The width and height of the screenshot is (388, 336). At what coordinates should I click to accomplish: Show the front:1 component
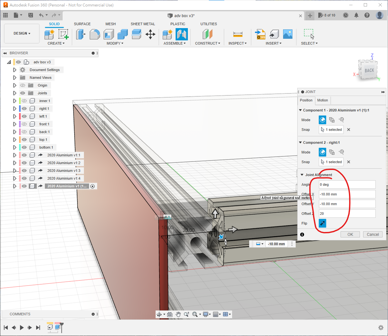[24, 124]
